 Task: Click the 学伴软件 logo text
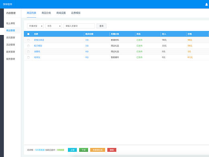8,4
